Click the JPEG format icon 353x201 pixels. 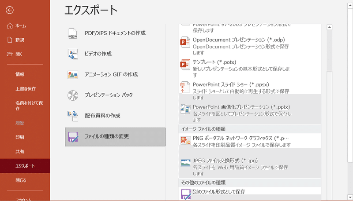pyautogui.click(x=185, y=163)
